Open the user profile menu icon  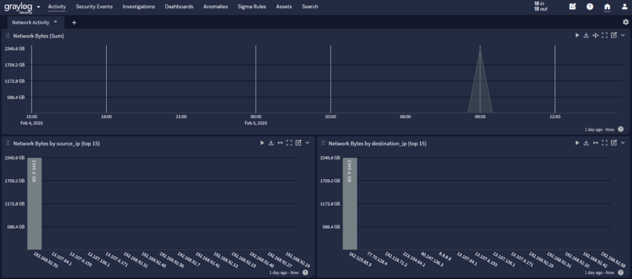point(625,7)
